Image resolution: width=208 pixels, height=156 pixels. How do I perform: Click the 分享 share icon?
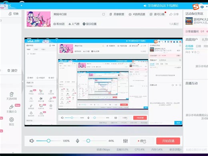[174, 14]
